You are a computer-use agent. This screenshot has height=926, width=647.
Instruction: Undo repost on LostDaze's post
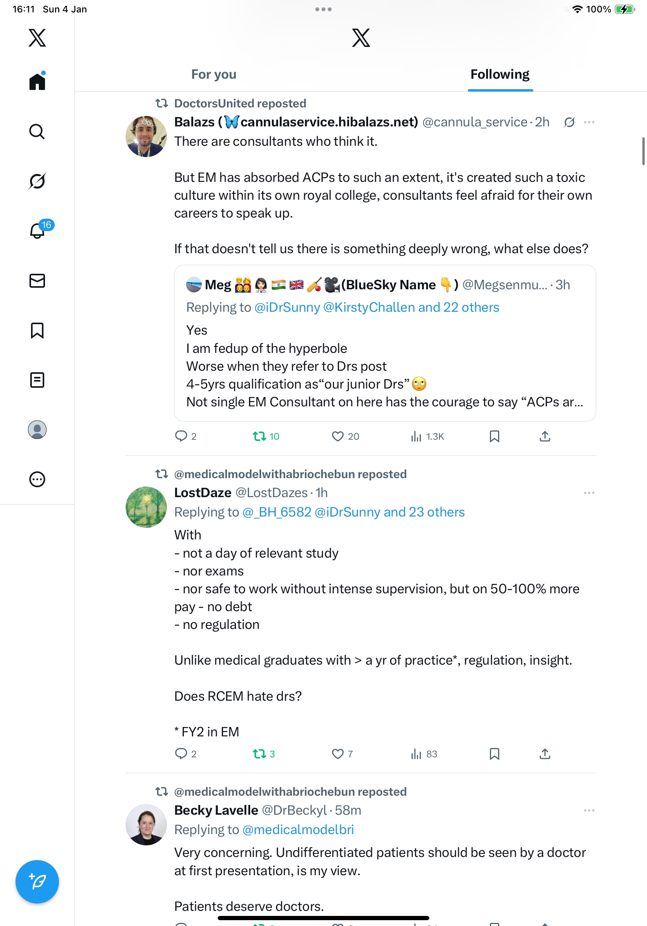[259, 754]
